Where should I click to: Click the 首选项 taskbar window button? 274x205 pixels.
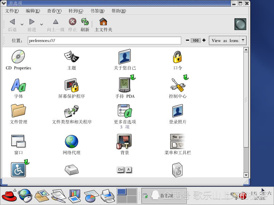pos(164,196)
